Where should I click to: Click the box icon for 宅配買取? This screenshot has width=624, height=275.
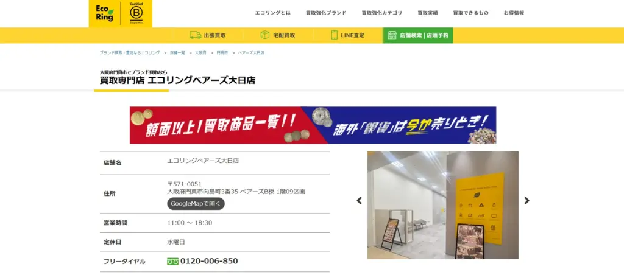[264, 35]
